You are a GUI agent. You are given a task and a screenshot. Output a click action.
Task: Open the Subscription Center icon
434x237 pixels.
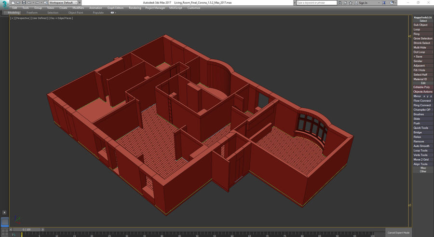(x=345, y=3)
